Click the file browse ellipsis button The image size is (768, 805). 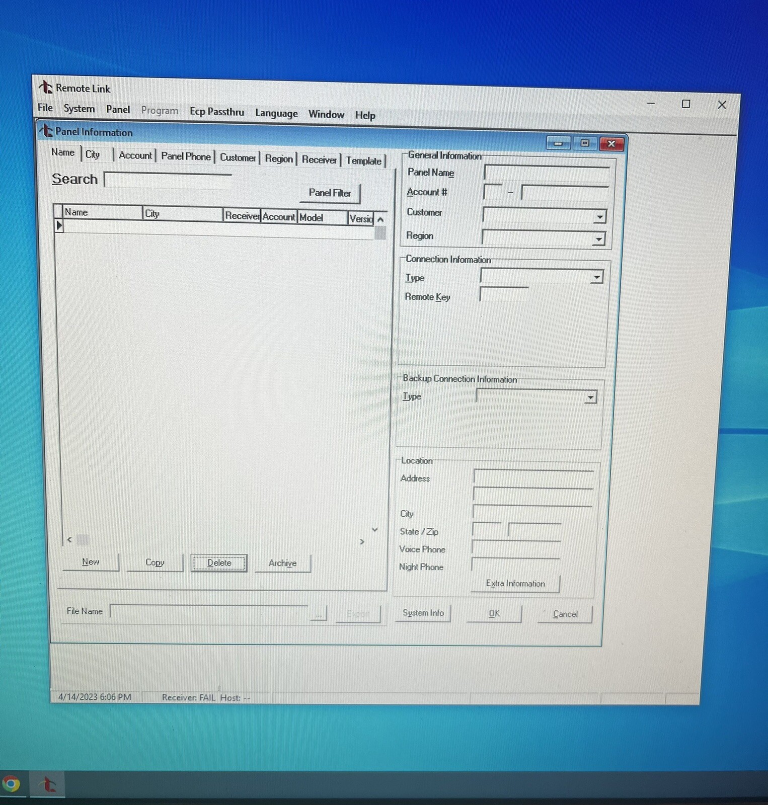[319, 614]
